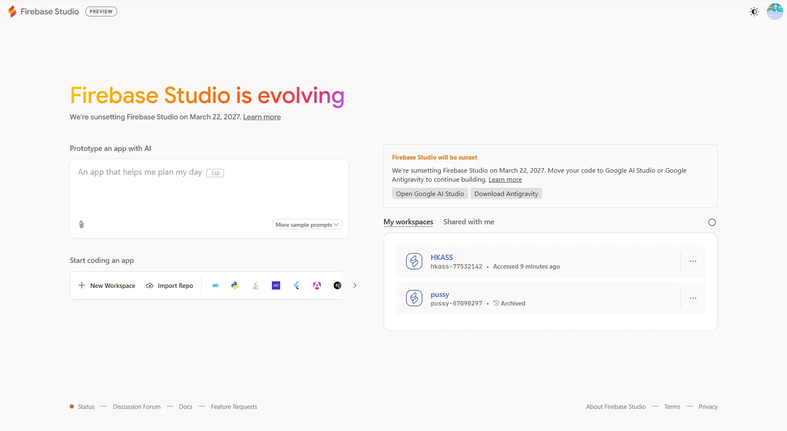
Task: Open the user account avatar
Action: click(775, 11)
